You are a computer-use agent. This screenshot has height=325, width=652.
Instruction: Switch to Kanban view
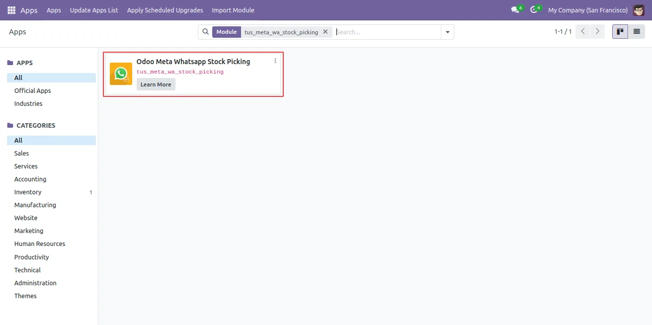coord(620,32)
